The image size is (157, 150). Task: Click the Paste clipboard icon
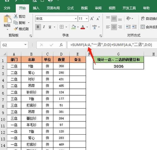pos(7,19)
